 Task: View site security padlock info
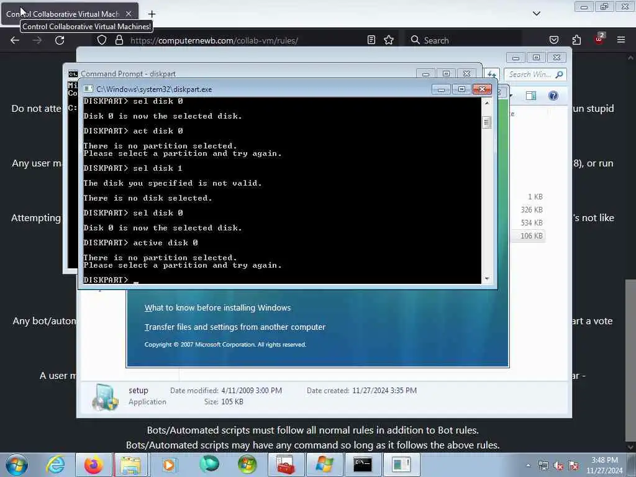pyautogui.click(x=119, y=40)
